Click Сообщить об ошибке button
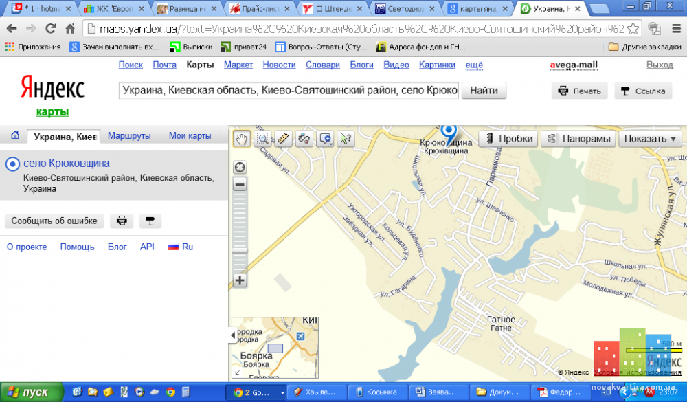 click(54, 221)
